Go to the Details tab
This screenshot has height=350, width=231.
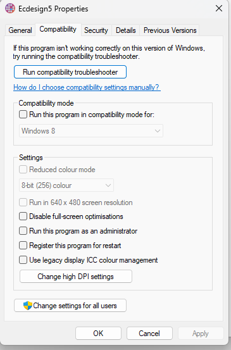(126, 30)
